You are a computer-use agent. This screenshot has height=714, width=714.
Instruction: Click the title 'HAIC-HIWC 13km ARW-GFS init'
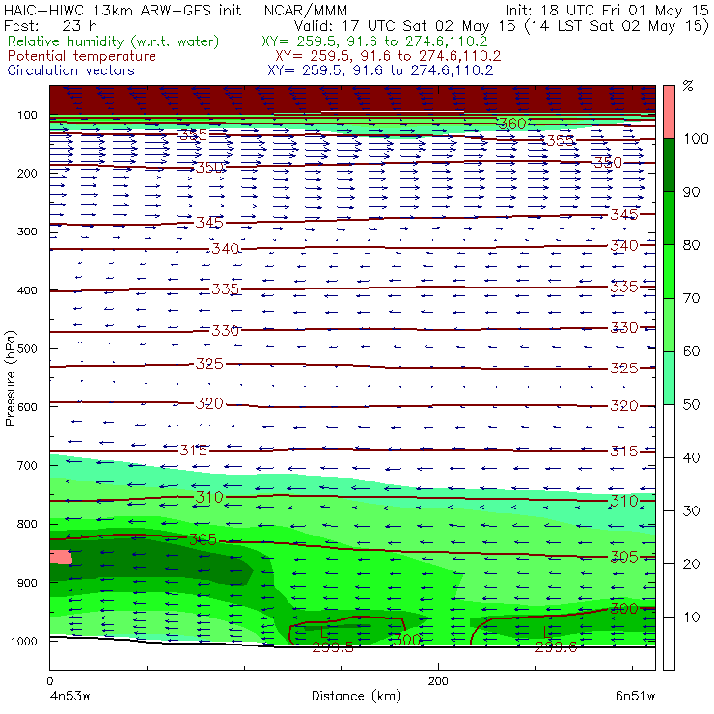[x=123, y=11]
